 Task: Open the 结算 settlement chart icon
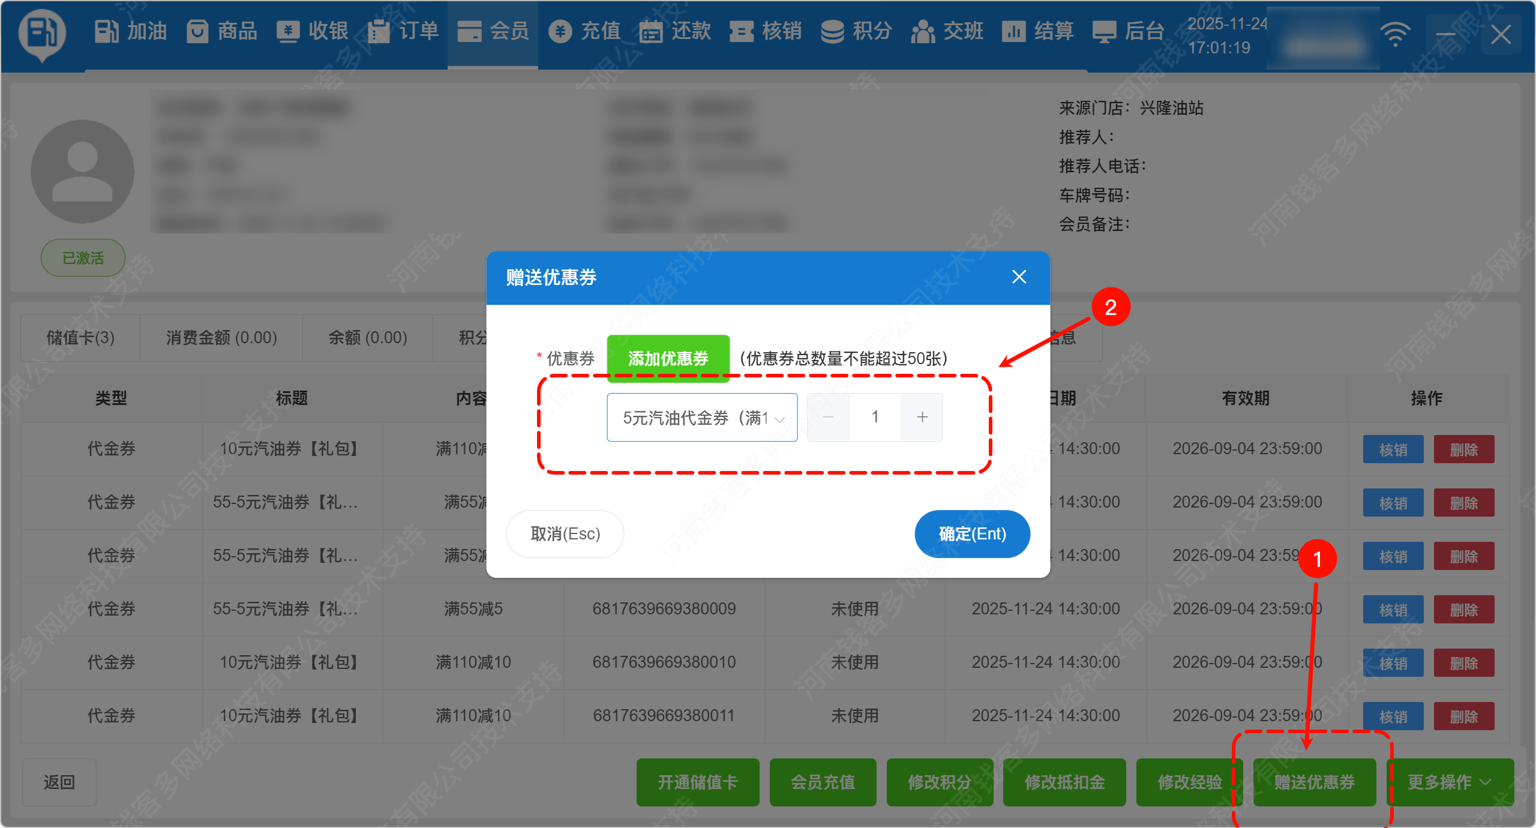[x=1013, y=31]
